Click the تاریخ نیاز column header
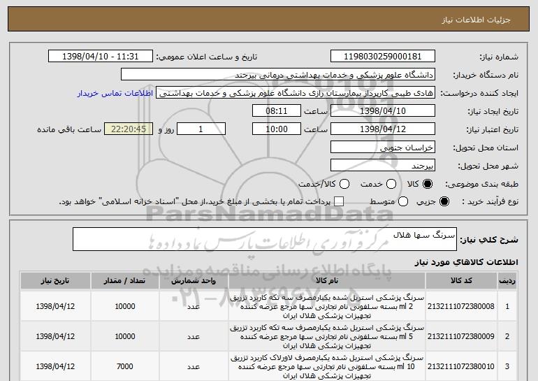Image resolution: width=538 pixels, height=381 pixels. tap(55, 281)
